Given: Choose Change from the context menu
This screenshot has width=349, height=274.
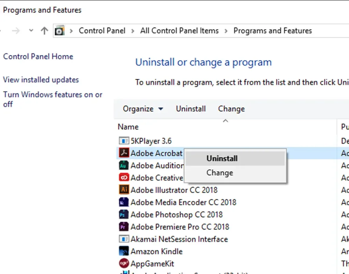Looking at the screenshot, I should tap(219, 173).
